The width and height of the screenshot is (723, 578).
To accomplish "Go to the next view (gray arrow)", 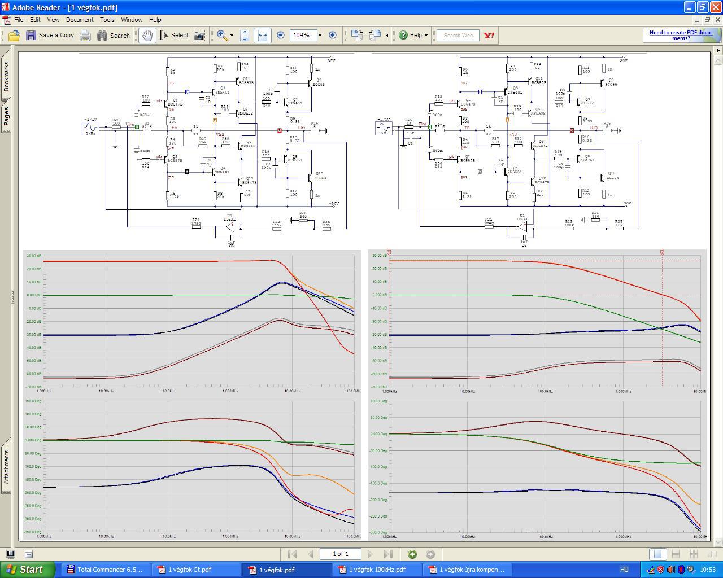I will [430, 554].
